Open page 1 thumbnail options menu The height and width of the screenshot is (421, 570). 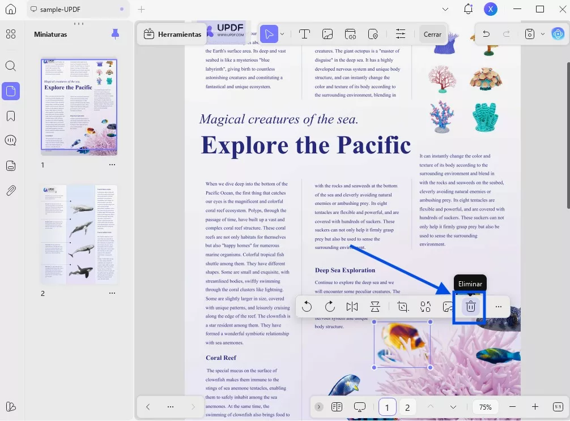[112, 165]
